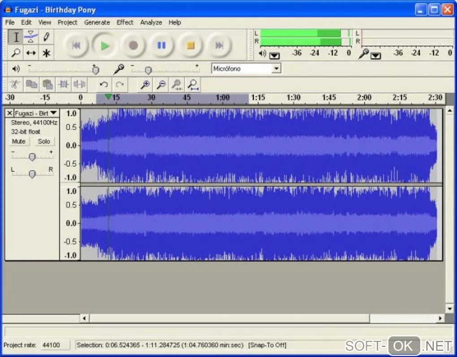Click the track pan slider

tap(32, 174)
